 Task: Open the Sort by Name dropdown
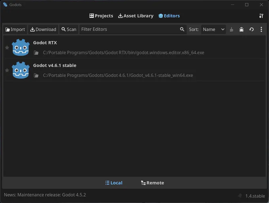[213, 30]
